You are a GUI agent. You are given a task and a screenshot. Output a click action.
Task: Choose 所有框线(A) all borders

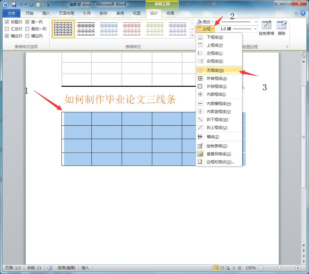click(219, 78)
